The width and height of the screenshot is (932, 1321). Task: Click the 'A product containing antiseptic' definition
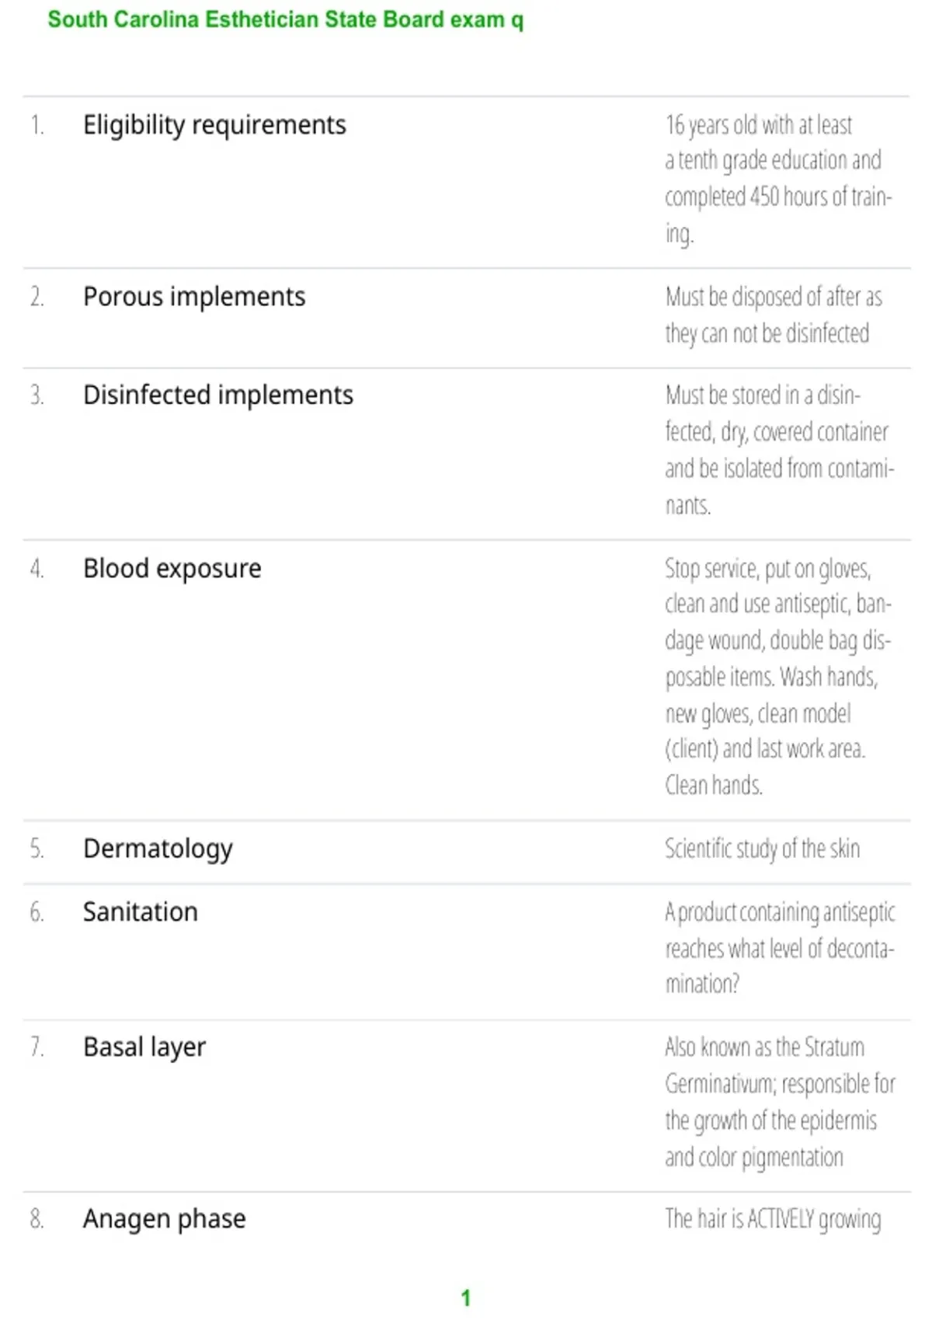(x=780, y=948)
